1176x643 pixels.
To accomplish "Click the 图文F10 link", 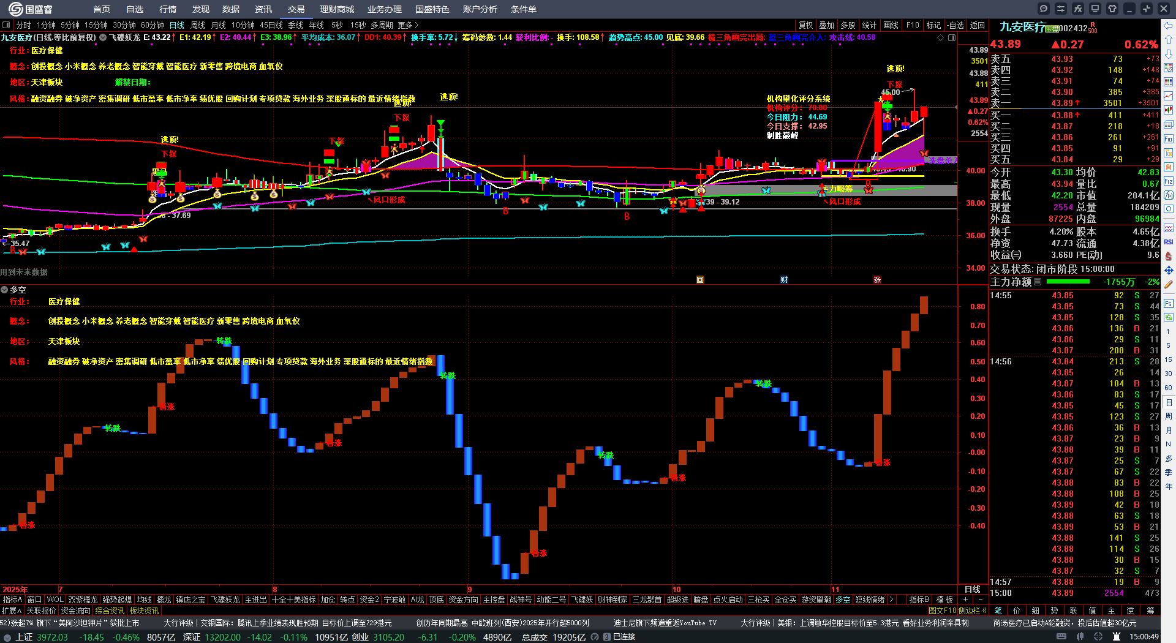I will pyautogui.click(x=942, y=611).
